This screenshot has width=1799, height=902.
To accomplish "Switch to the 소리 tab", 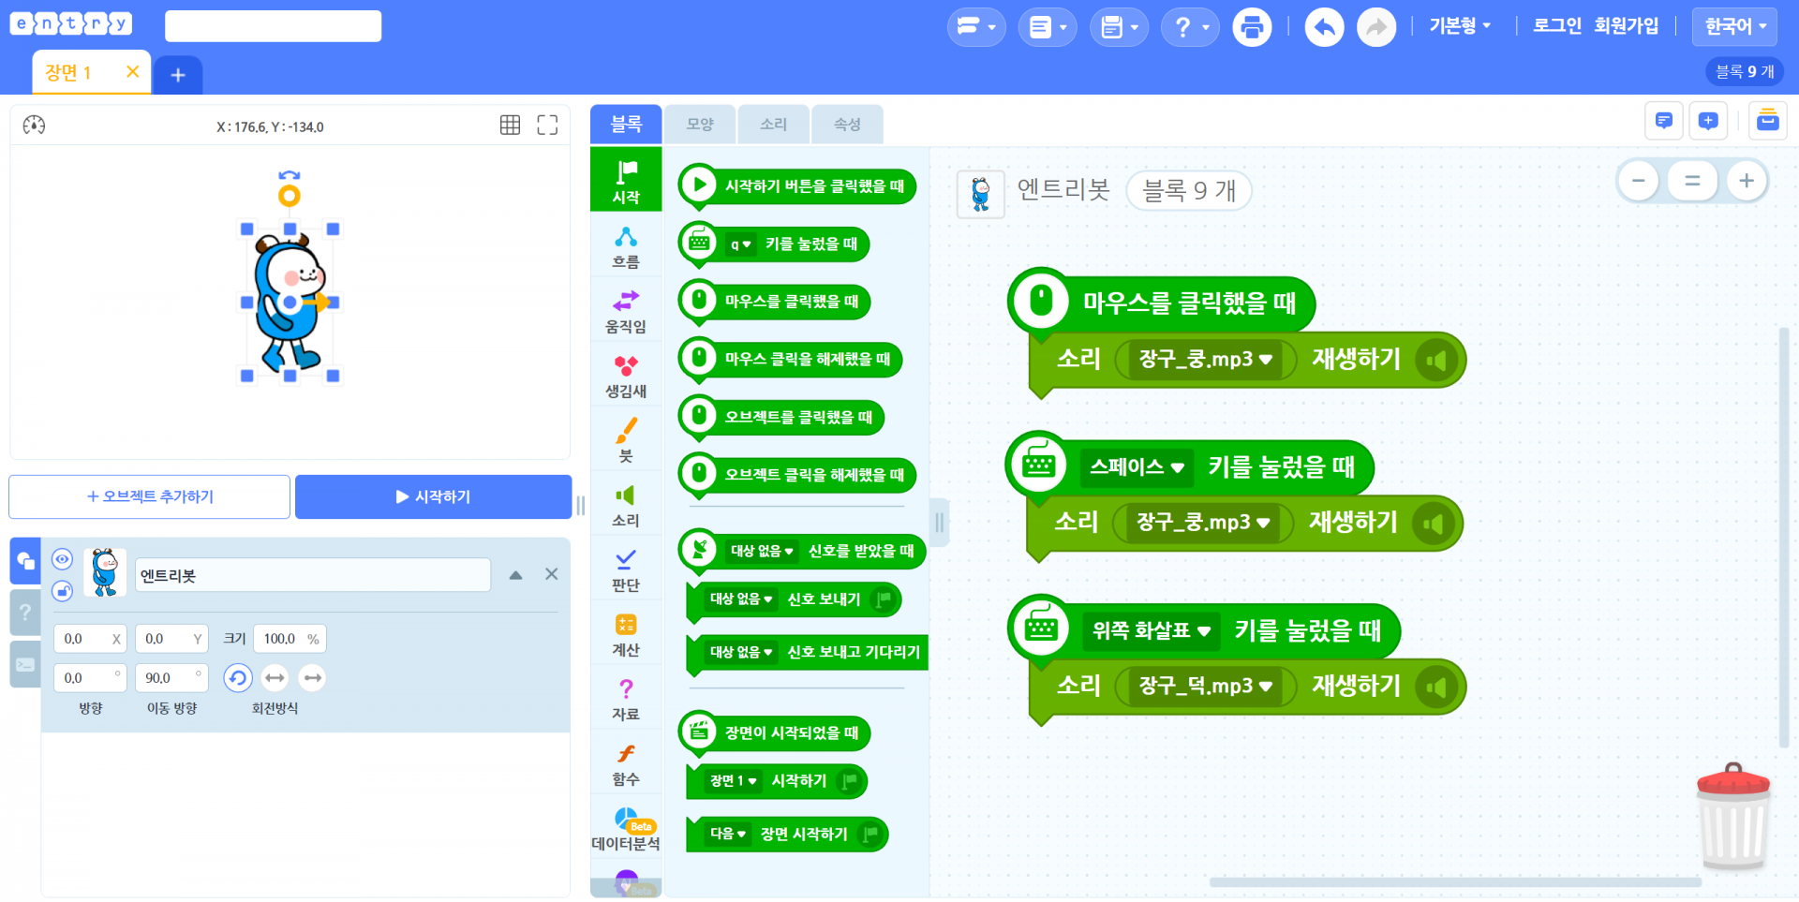I will (x=773, y=124).
